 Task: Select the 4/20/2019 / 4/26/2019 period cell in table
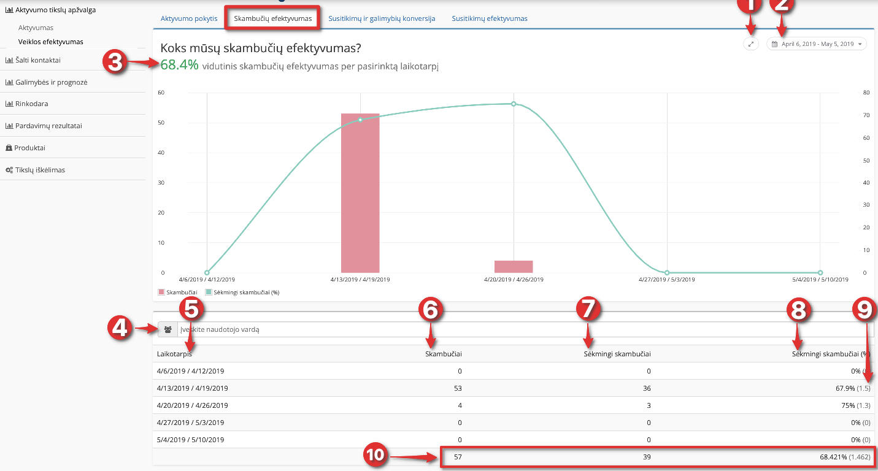click(193, 405)
